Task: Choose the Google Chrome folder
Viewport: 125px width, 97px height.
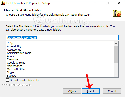Action: [x=16, y=63]
